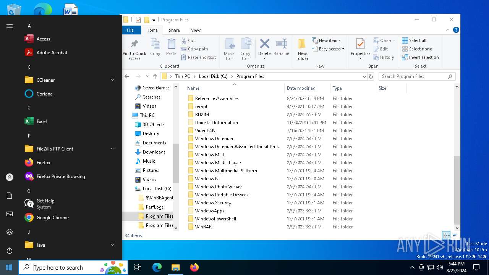Open recent locations dropdown arrow
The width and height of the screenshot is (489, 275).
pyautogui.click(x=147, y=76)
